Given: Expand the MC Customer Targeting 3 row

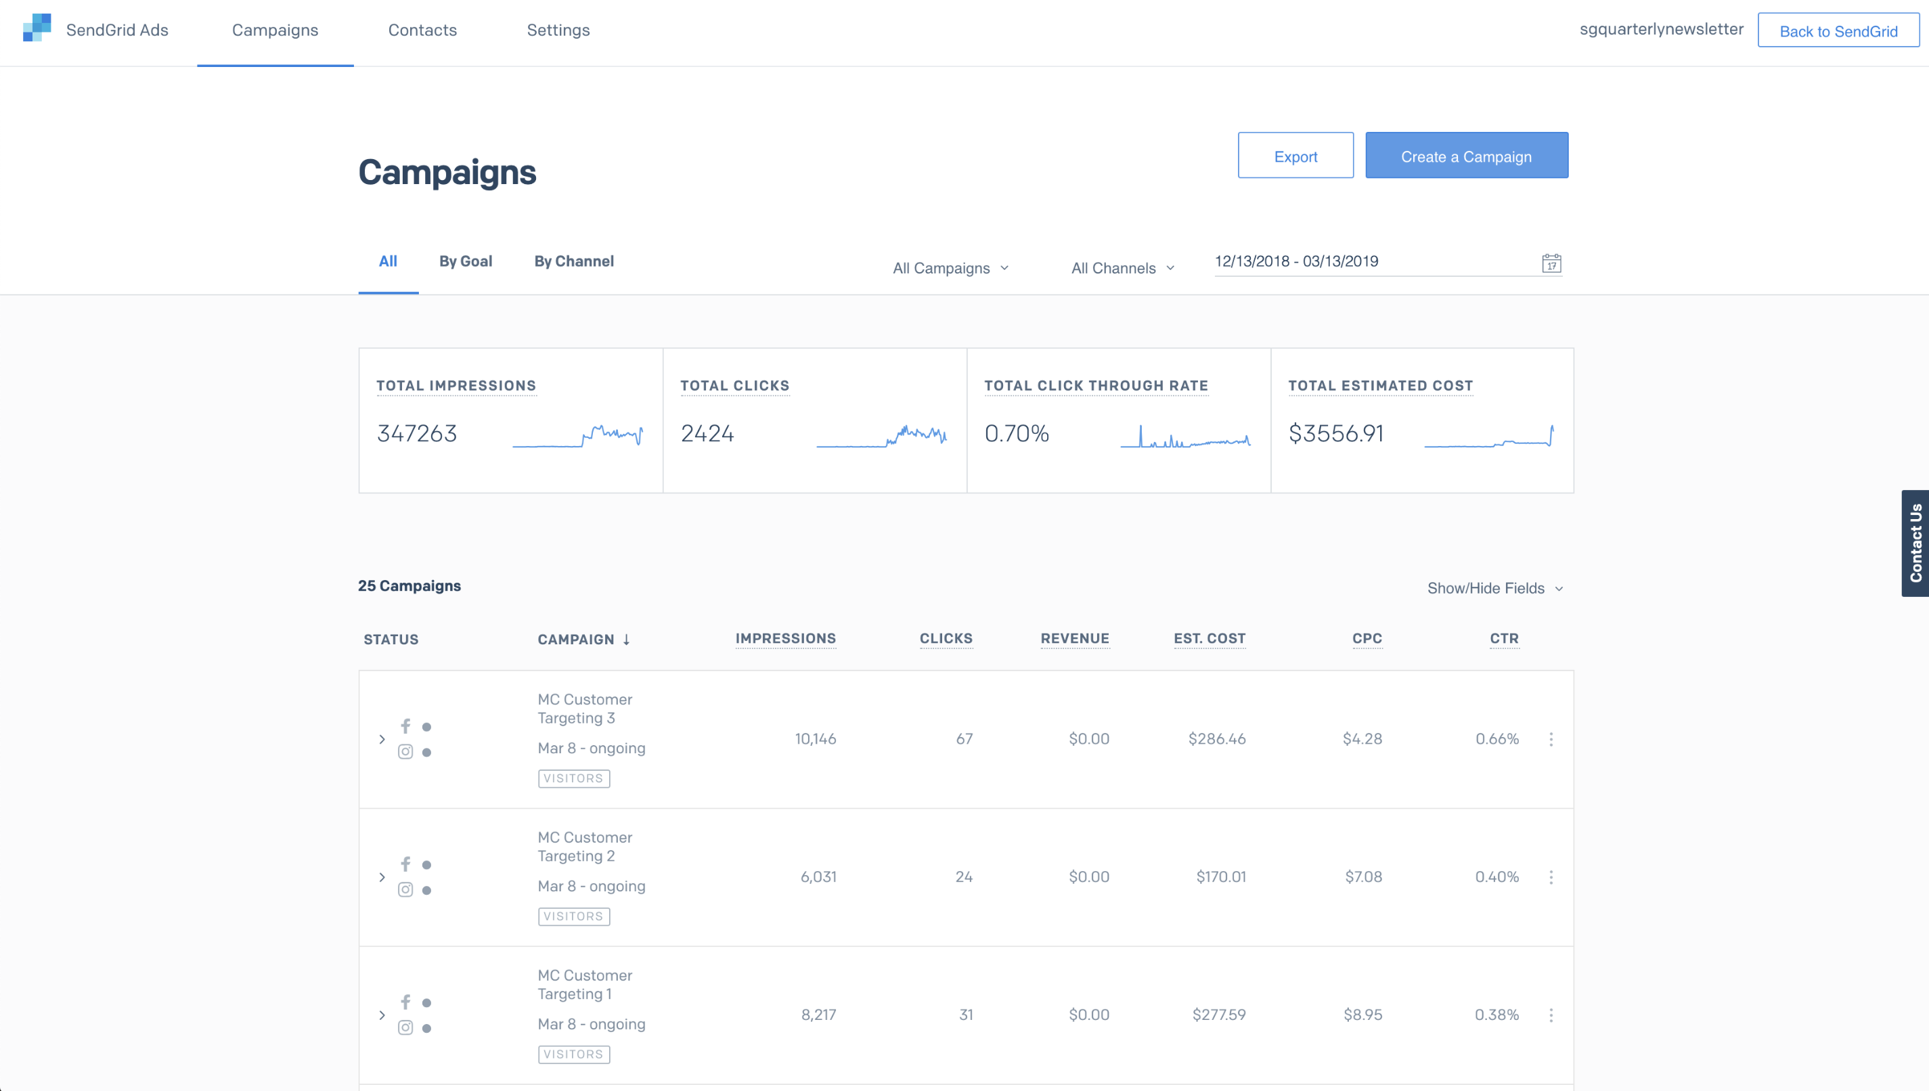Looking at the screenshot, I should click(x=382, y=739).
